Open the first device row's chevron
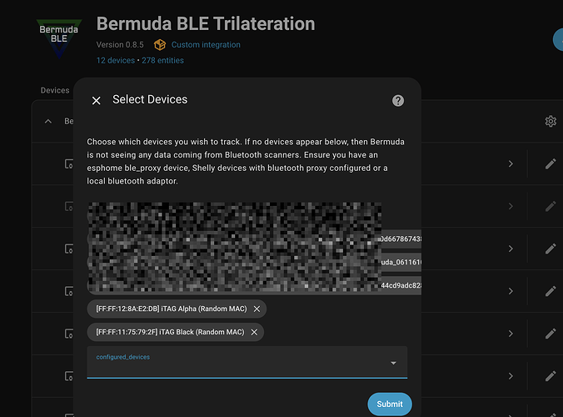The height and width of the screenshot is (417, 563). point(511,164)
